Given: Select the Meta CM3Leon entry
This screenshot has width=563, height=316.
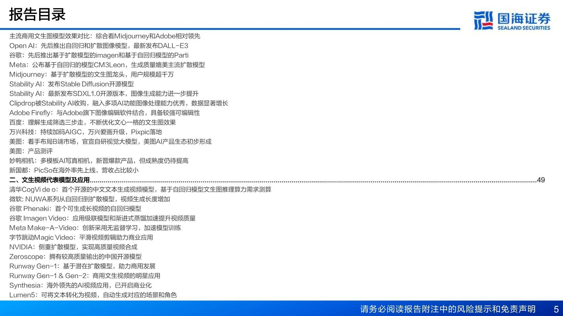Looking at the screenshot, I should [107, 65].
